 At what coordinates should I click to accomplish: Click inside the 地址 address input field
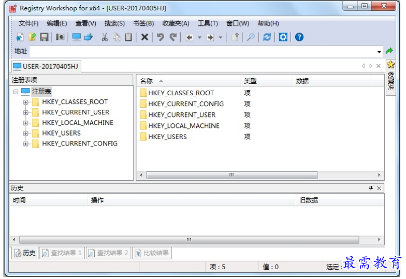click(x=202, y=51)
